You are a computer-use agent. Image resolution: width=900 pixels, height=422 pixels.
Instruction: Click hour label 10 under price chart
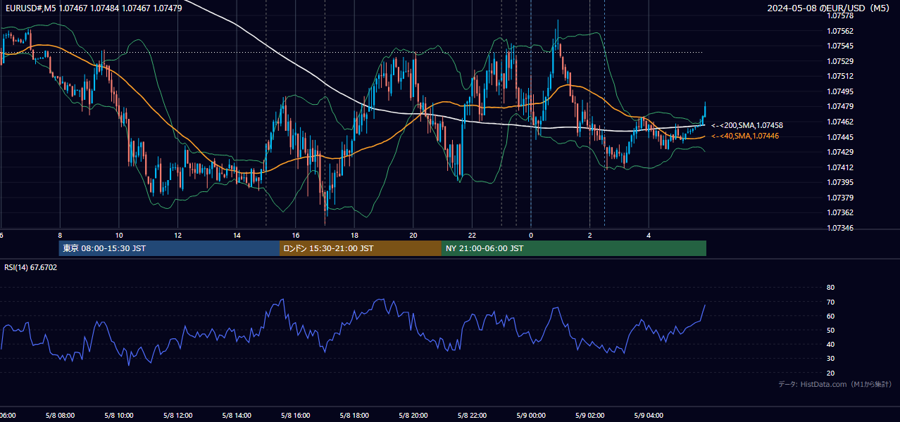119,235
